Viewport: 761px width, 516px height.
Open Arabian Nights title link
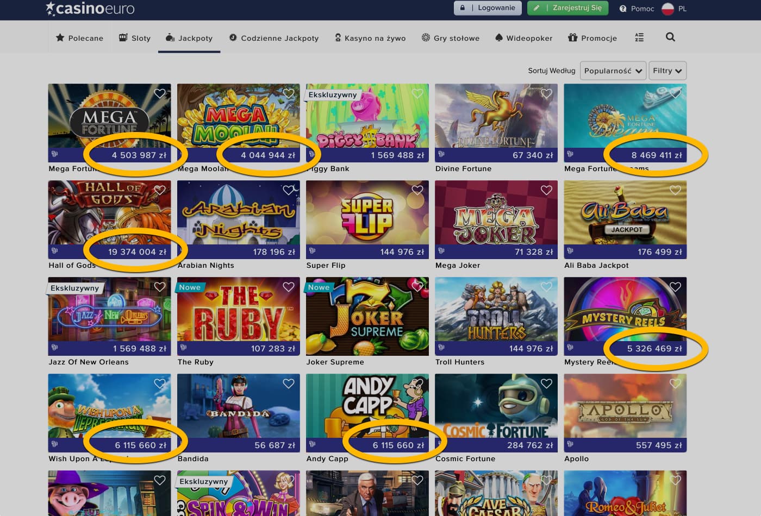click(x=206, y=266)
